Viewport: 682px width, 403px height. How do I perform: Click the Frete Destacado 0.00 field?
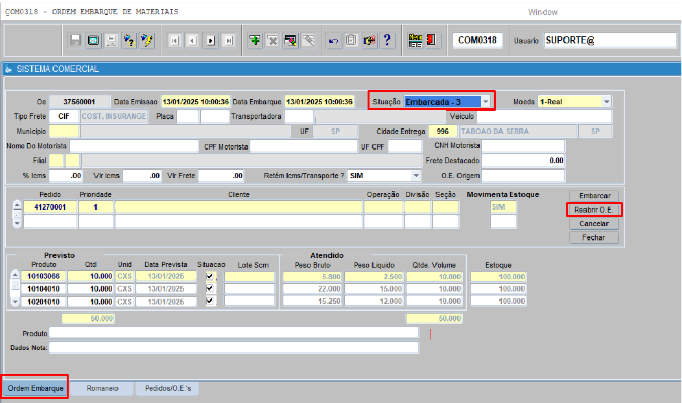point(523,161)
